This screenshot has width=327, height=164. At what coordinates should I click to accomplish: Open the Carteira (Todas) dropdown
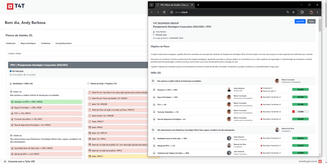(77, 54)
